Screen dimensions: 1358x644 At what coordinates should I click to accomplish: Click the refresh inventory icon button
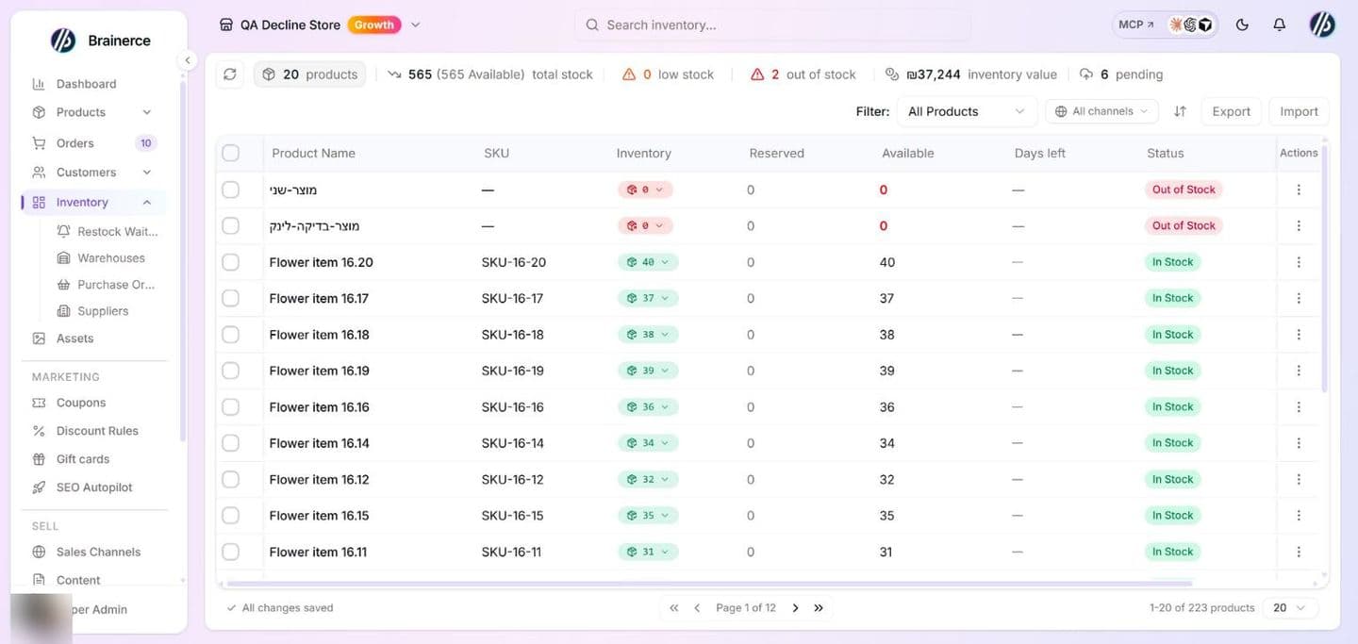[230, 74]
